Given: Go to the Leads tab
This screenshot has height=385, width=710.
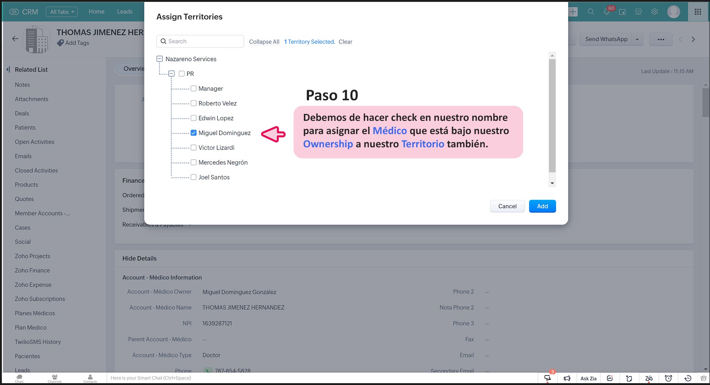Looking at the screenshot, I should coord(125,12).
